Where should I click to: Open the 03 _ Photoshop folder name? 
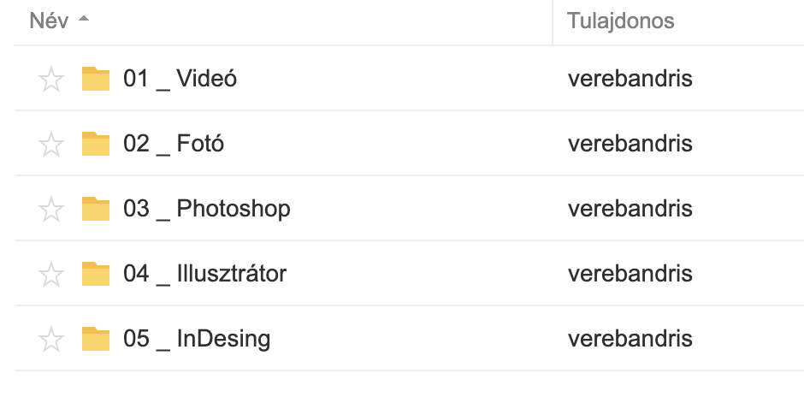click(207, 210)
